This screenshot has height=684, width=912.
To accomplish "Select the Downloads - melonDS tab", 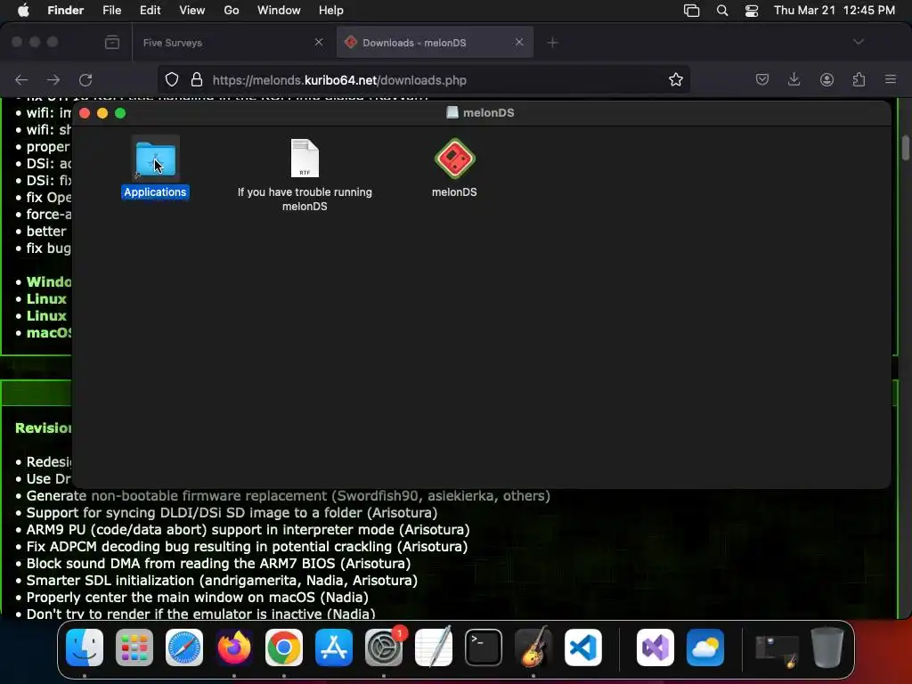I will point(435,43).
